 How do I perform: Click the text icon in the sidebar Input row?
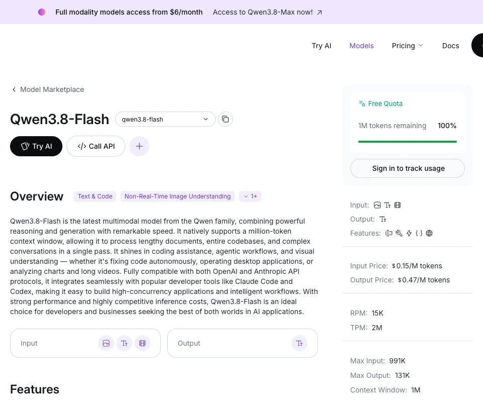click(387, 205)
